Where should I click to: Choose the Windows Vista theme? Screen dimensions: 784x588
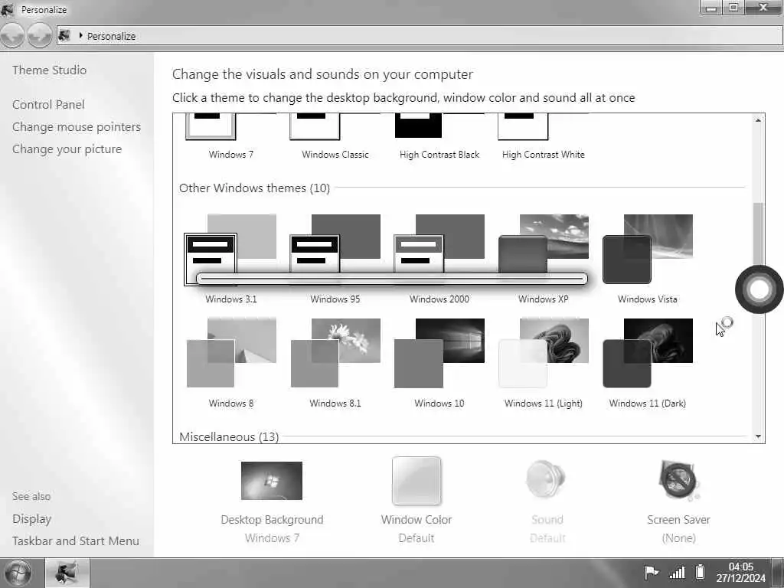point(648,250)
